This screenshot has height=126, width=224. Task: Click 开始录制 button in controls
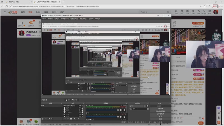tap(160, 109)
